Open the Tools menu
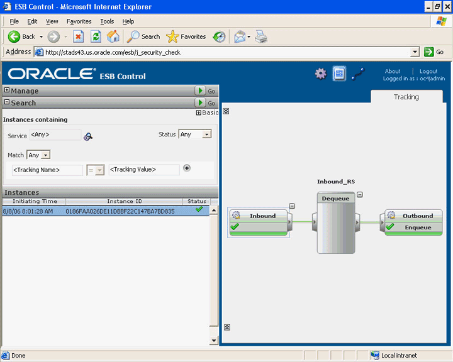Screen dimensions: 453x362 click(x=107, y=21)
